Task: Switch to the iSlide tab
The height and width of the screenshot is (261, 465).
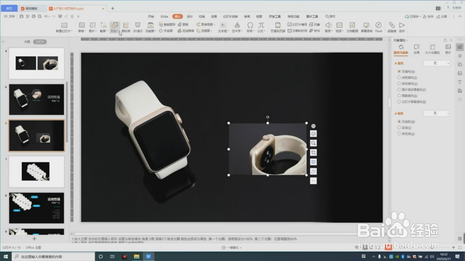Action: pos(164,16)
